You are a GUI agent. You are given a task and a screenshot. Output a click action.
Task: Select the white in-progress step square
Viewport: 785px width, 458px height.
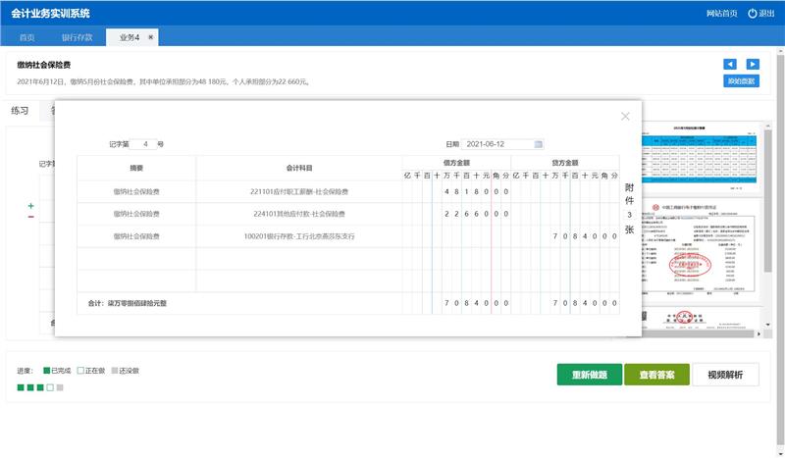pos(50,387)
